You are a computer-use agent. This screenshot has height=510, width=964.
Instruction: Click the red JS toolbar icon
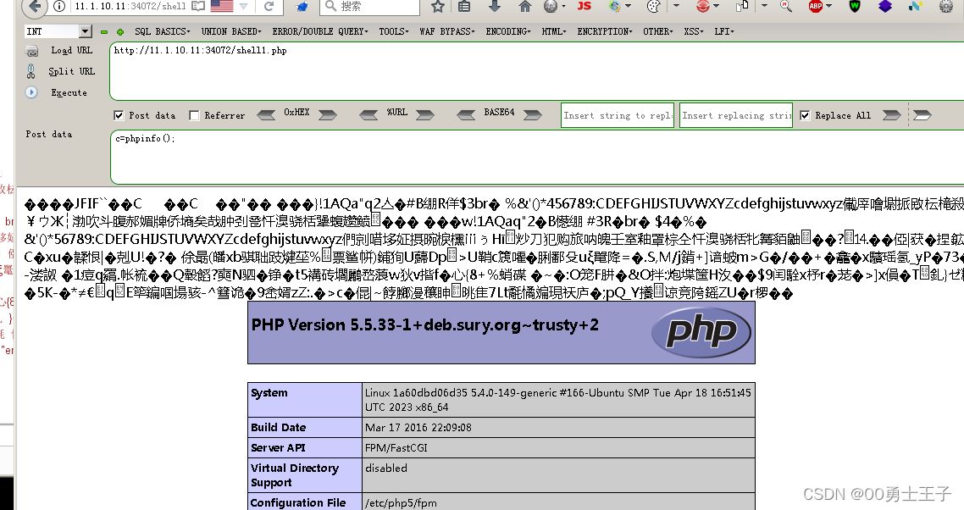click(584, 6)
